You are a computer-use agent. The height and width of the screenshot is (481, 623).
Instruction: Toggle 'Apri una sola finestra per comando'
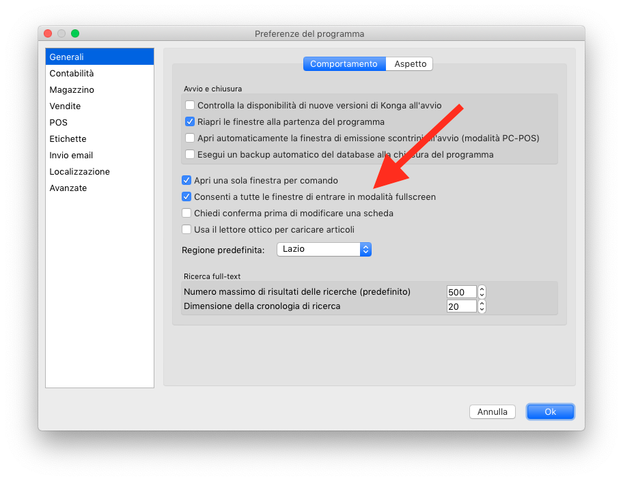click(x=186, y=181)
